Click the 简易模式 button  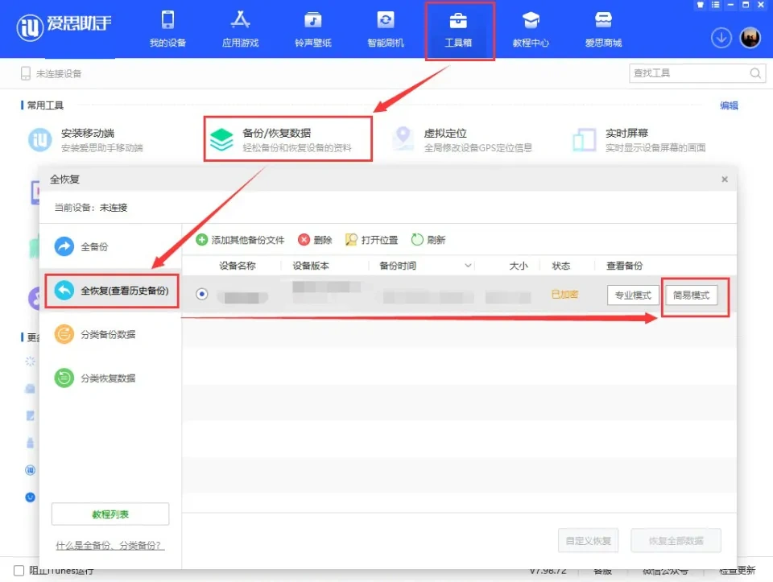(691, 295)
